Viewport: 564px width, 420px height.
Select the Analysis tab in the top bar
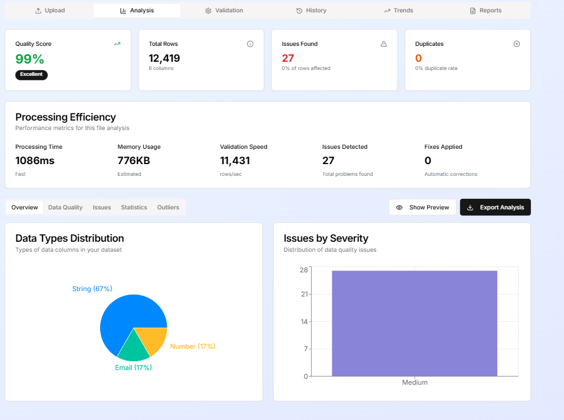(x=137, y=10)
